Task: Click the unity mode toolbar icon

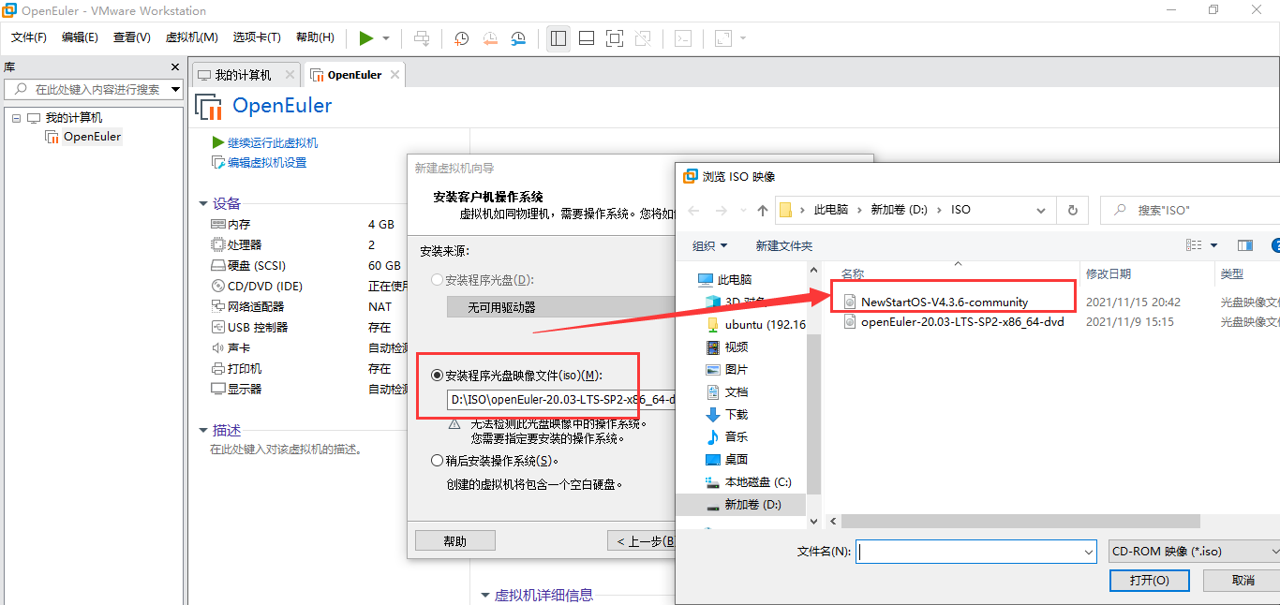Action: pos(643,38)
